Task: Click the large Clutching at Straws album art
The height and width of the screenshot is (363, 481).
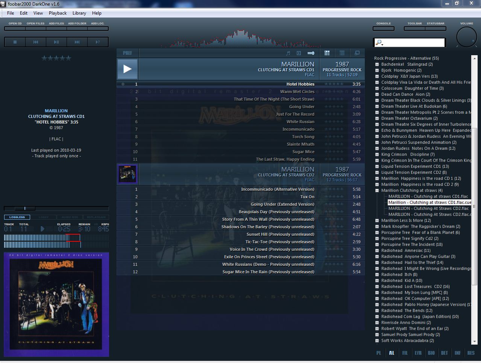Action: [x=56, y=304]
